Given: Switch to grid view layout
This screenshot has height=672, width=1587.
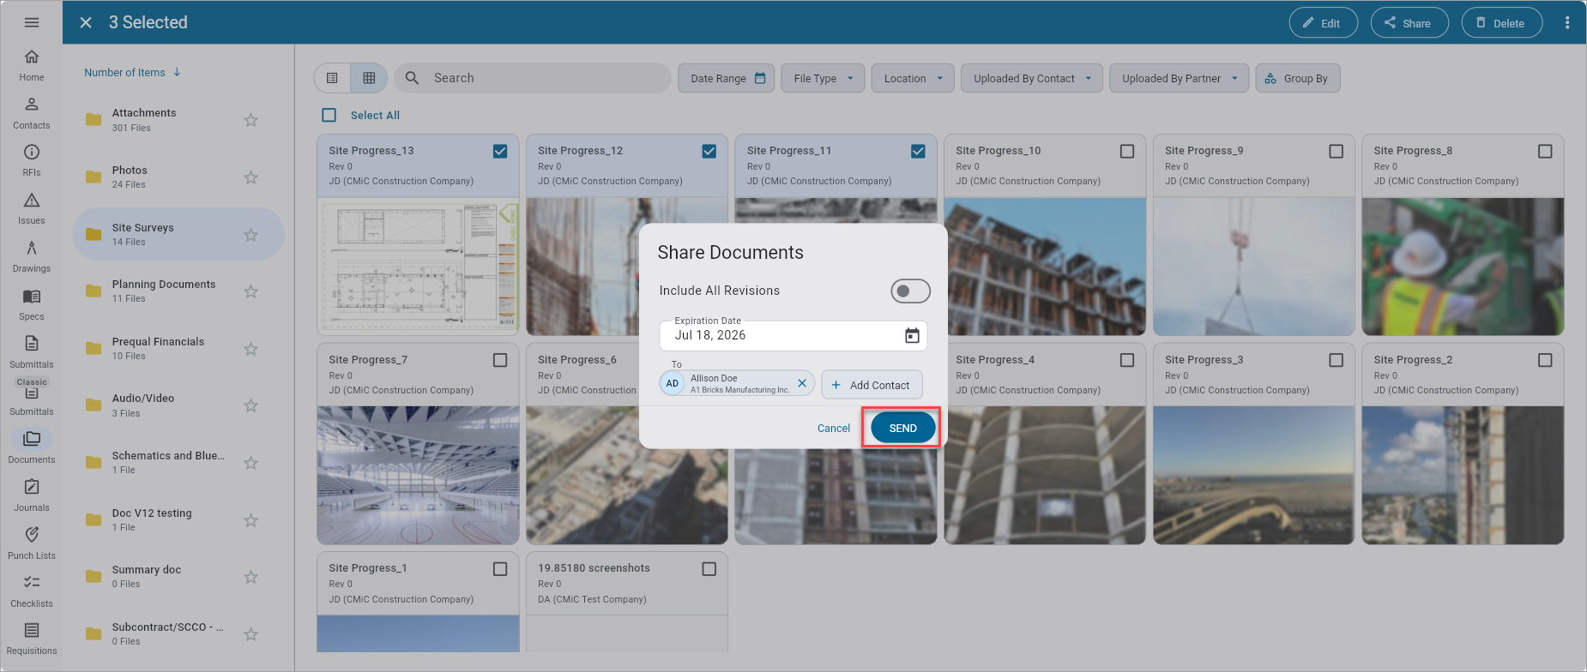Looking at the screenshot, I should 369,78.
